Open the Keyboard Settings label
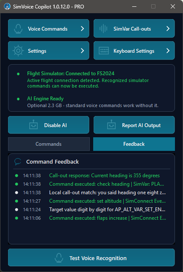183x272 pixels. 134,51
